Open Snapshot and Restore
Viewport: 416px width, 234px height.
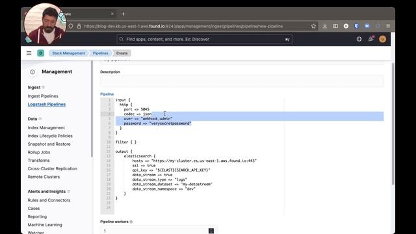pyautogui.click(x=49, y=144)
